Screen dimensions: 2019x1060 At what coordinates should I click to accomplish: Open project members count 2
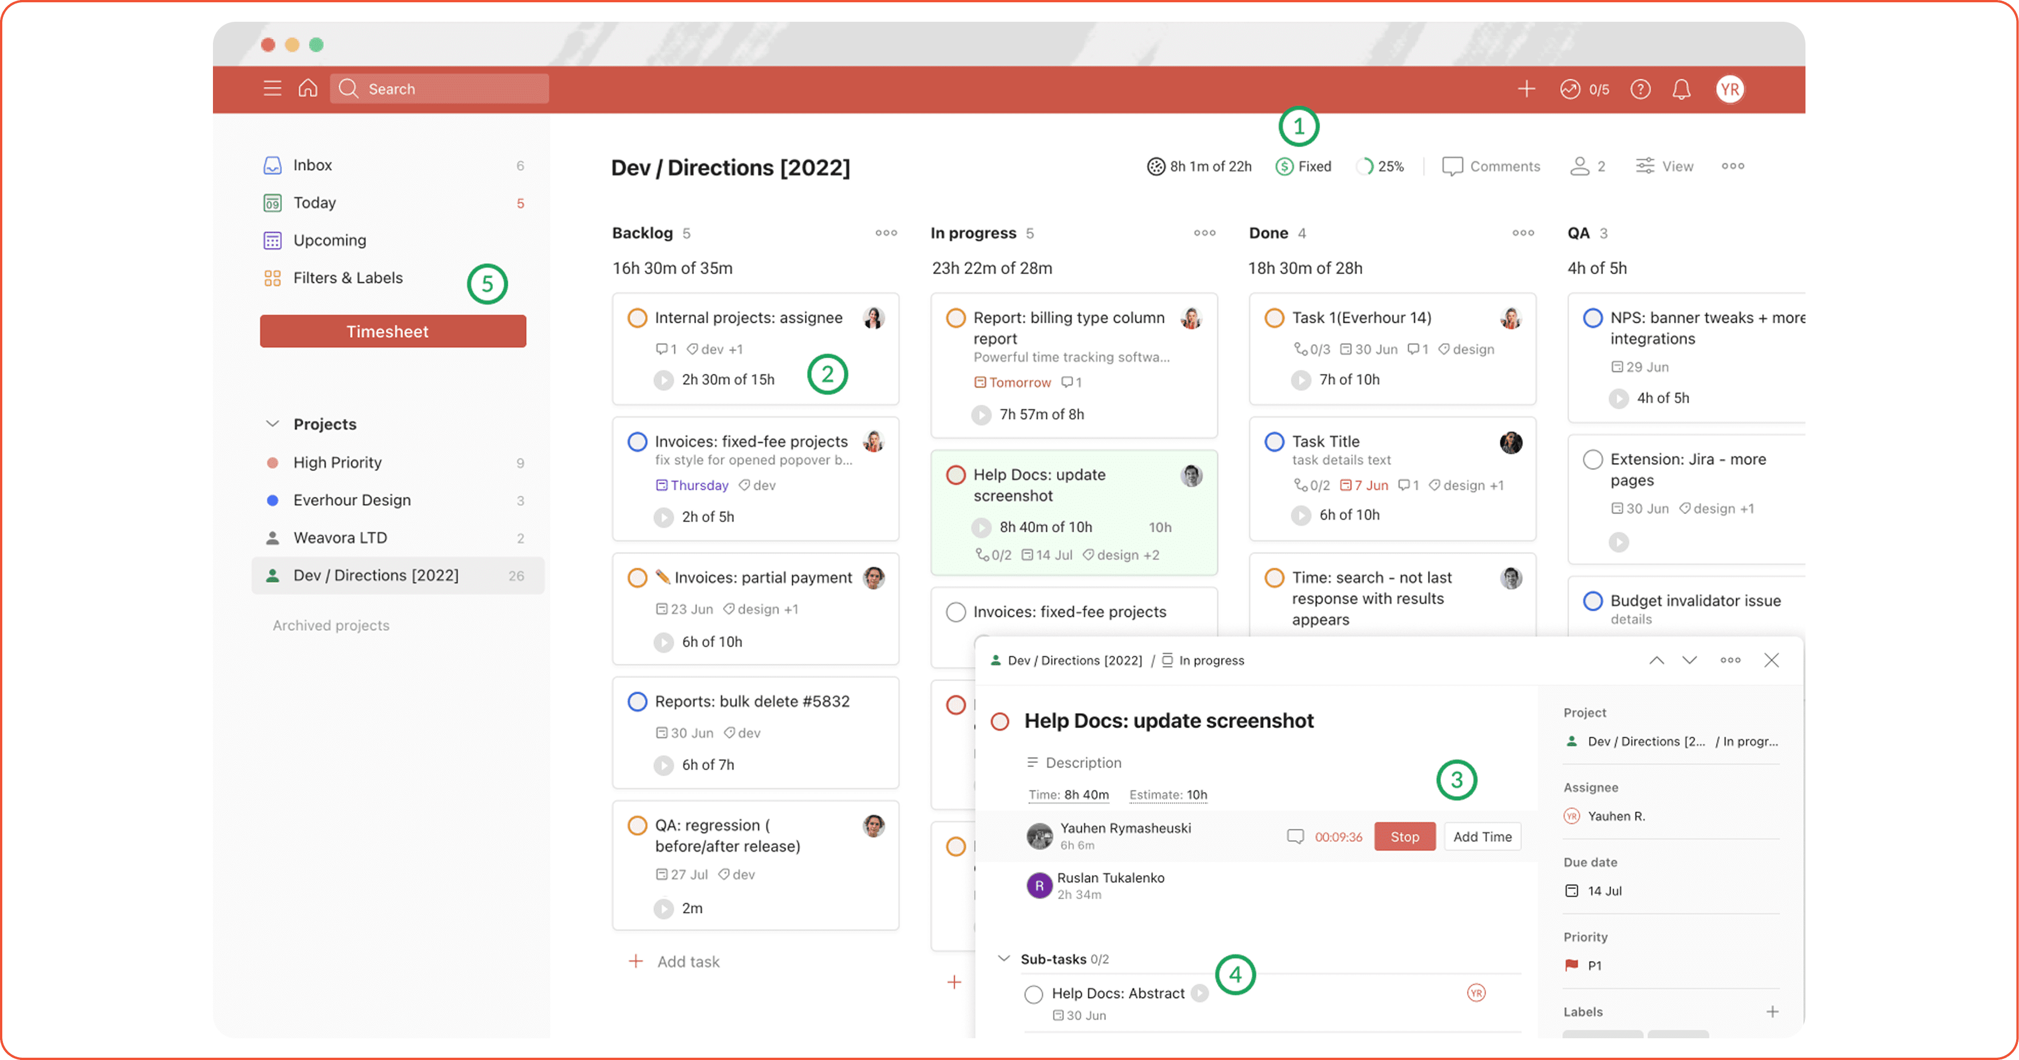click(1587, 166)
